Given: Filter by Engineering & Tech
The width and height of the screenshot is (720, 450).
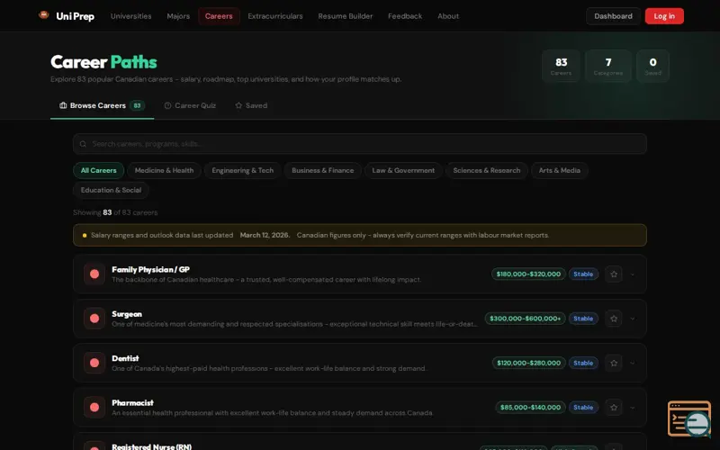Looking at the screenshot, I should (242, 170).
